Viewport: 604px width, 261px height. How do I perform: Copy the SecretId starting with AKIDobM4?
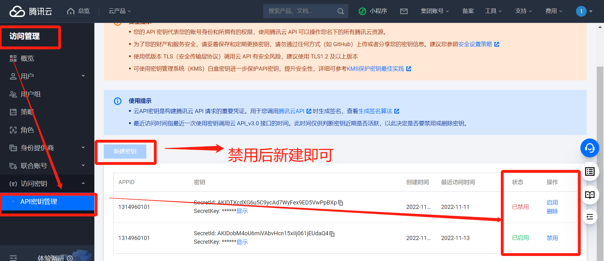click(x=332, y=234)
